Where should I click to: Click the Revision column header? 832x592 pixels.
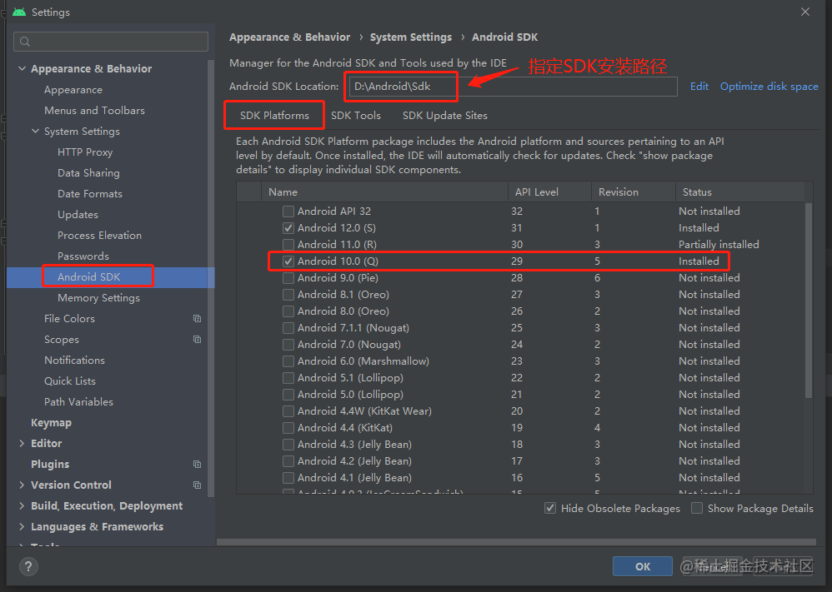coord(634,192)
